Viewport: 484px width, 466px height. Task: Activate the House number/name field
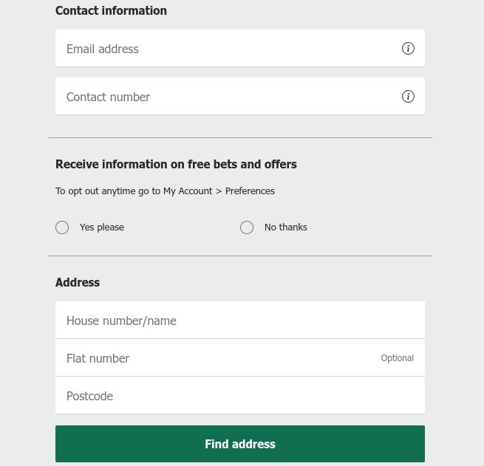click(x=240, y=320)
